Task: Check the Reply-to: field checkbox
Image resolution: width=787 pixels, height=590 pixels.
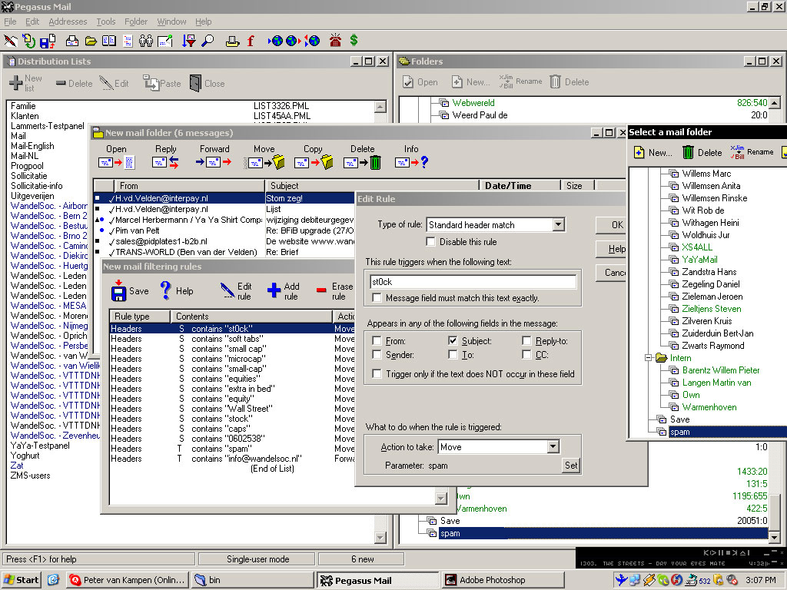Action: [x=526, y=340]
